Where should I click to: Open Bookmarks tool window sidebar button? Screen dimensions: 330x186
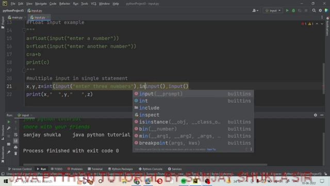coord(3,154)
